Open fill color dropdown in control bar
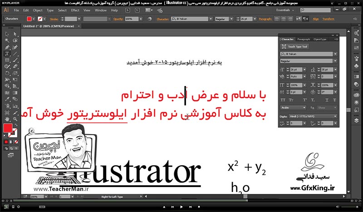 pyautogui.click(x=34, y=19)
